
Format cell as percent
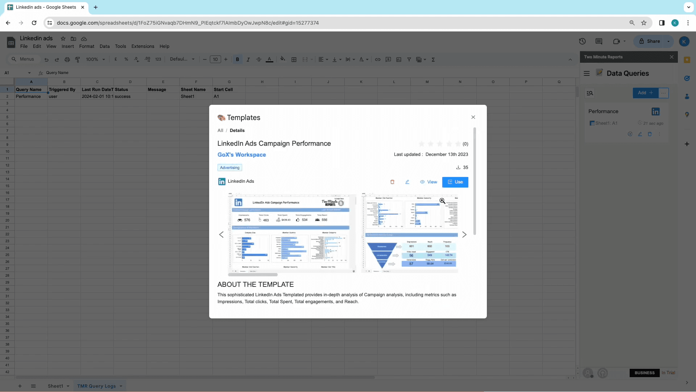pos(126,59)
